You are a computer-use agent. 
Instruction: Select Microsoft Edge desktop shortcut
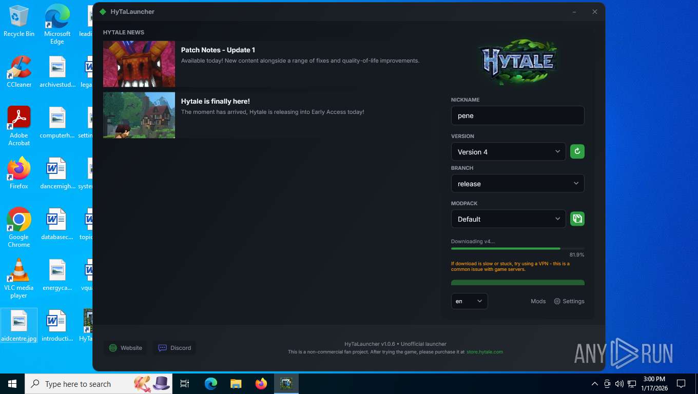(57, 25)
